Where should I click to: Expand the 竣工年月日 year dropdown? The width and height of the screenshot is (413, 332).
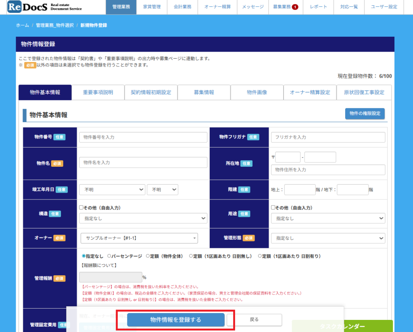click(112, 189)
